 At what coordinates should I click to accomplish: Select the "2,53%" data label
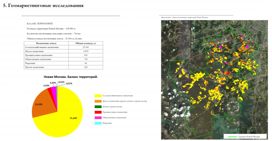pyautogui.click(x=46, y=85)
